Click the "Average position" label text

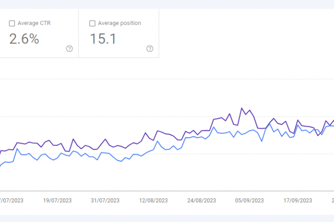119,23
